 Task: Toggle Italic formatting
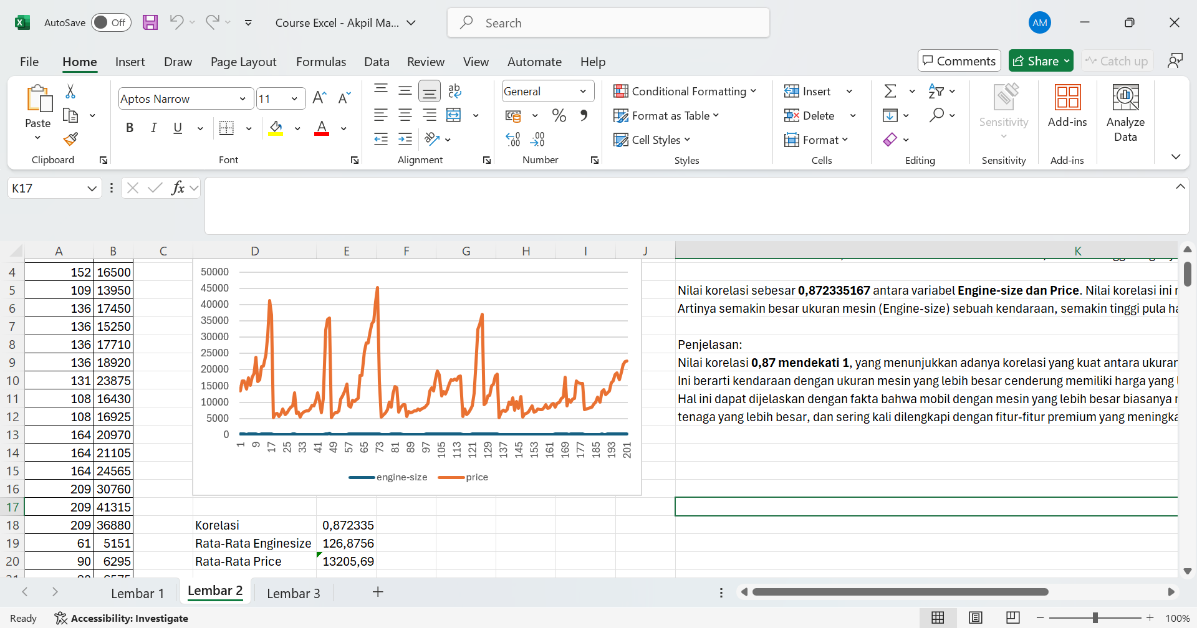coord(153,128)
